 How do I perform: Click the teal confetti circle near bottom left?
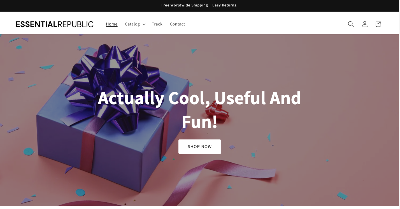[80, 192]
